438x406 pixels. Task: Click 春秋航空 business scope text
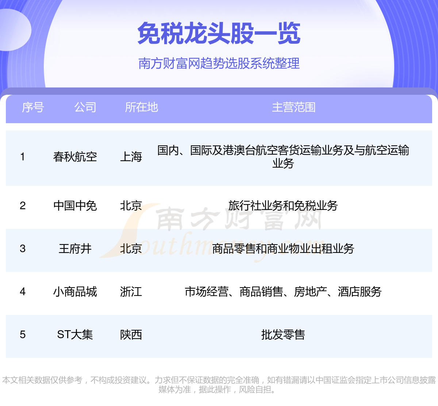coord(283,157)
